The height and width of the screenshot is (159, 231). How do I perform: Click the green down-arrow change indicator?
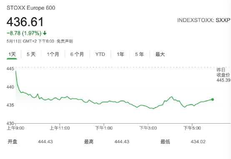coord(45,33)
